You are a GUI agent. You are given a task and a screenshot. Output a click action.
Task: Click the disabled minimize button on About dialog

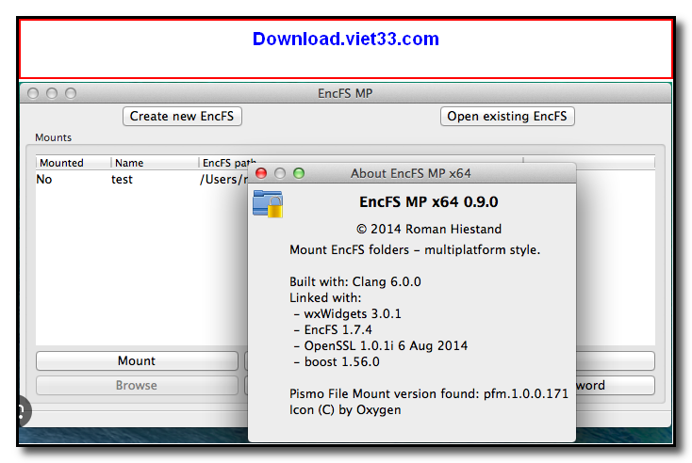(x=280, y=173)
